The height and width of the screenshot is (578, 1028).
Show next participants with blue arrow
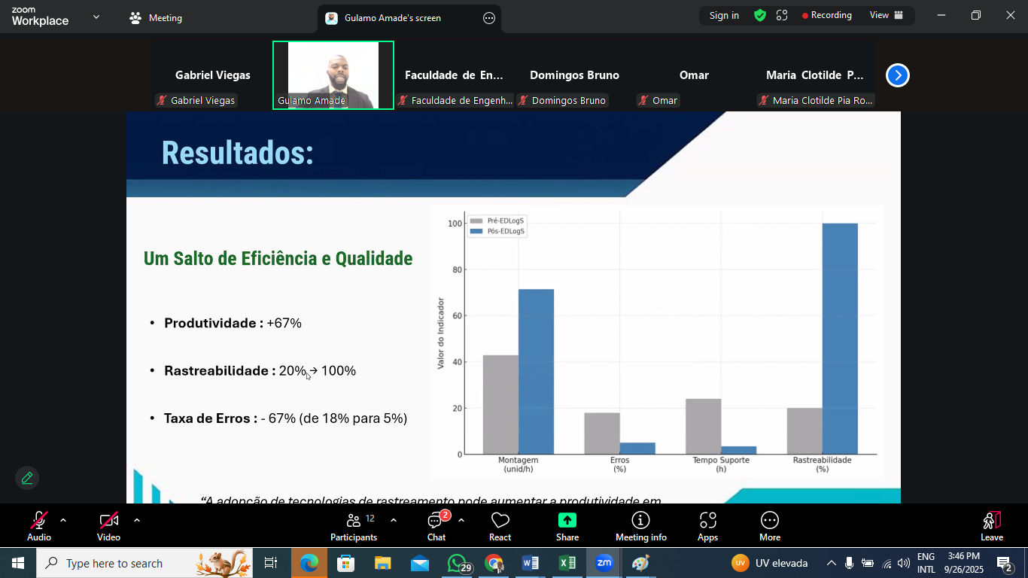tap(897, 75)
